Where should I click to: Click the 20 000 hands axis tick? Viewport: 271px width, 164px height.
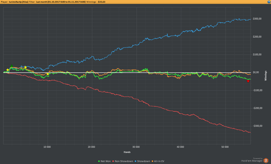[91, 147]
